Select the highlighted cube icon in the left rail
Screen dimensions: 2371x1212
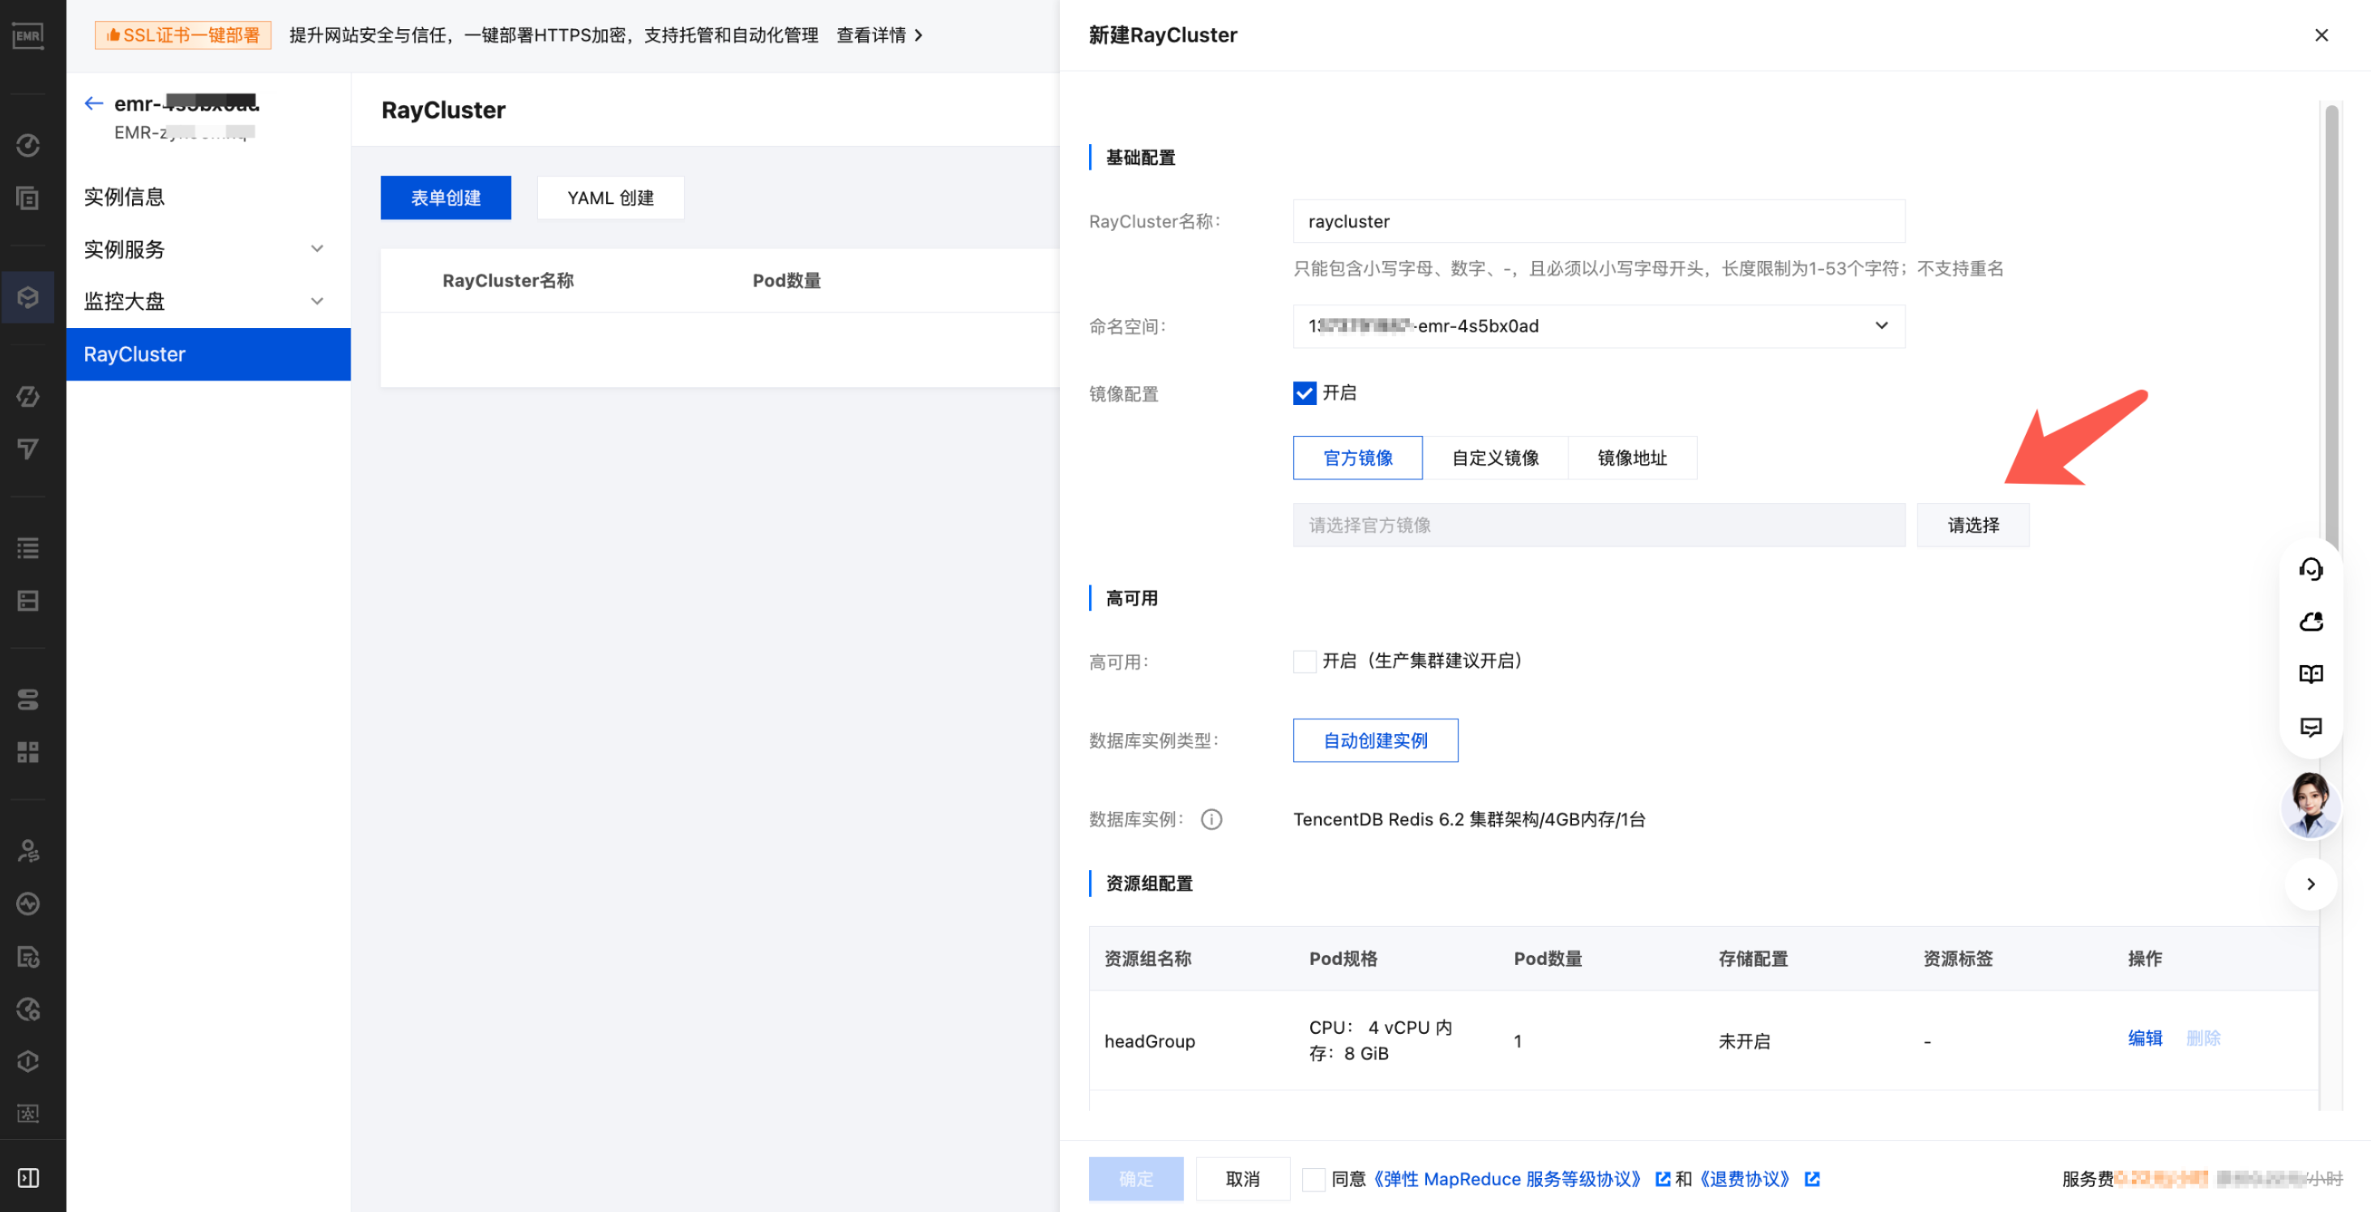[x=28, y=297]
